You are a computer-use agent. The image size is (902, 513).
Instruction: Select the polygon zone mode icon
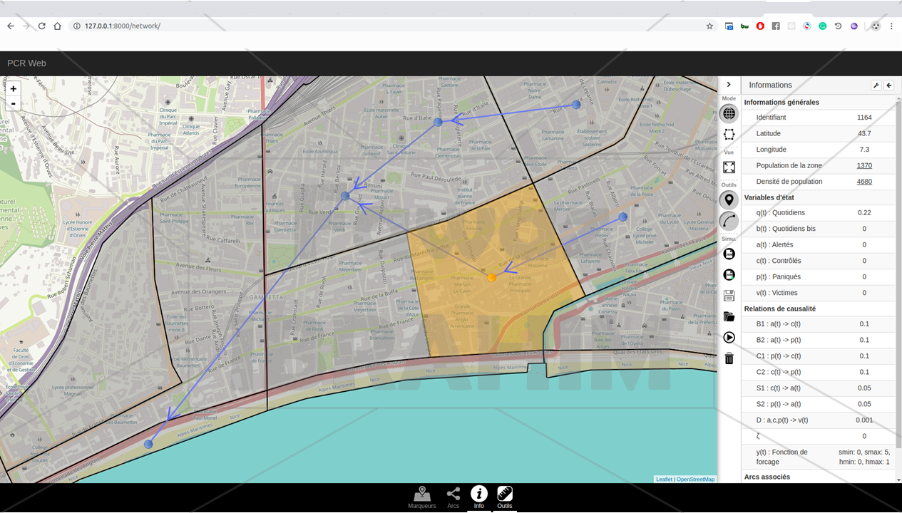click(729, 134)
